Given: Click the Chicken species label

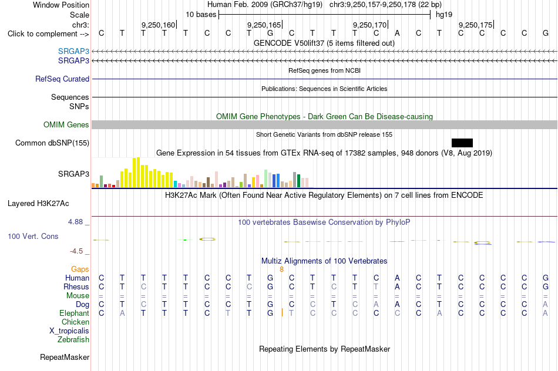Looking at the screenshot, I should (x=75, y=322).
